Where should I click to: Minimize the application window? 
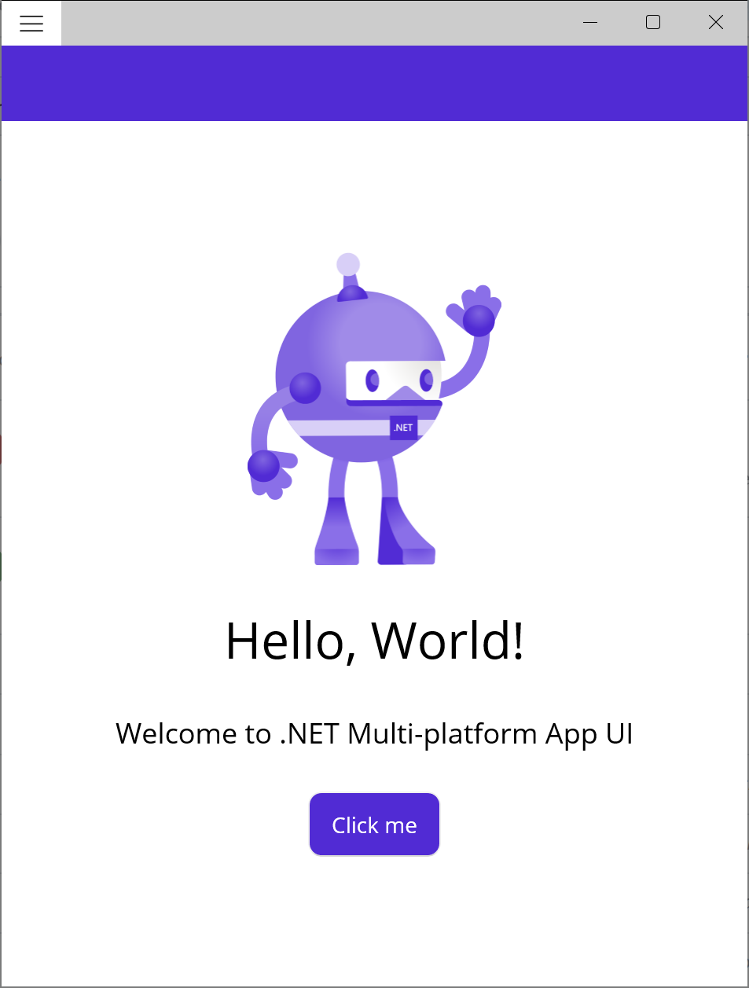point(589,23)
